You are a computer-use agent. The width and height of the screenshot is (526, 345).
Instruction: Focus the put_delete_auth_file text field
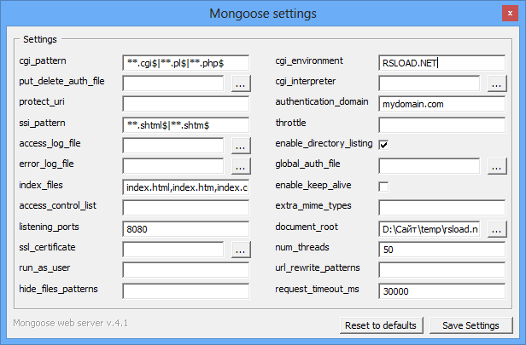pyautogui.click(x=173, y=83)
